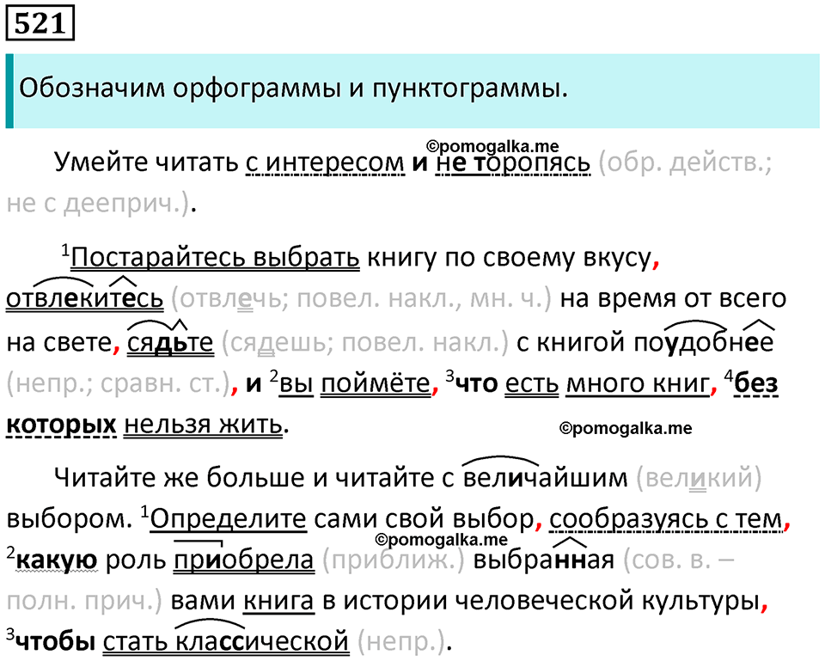
Task: Select the underlined word "сядьте"
Action: pos(170,343)
